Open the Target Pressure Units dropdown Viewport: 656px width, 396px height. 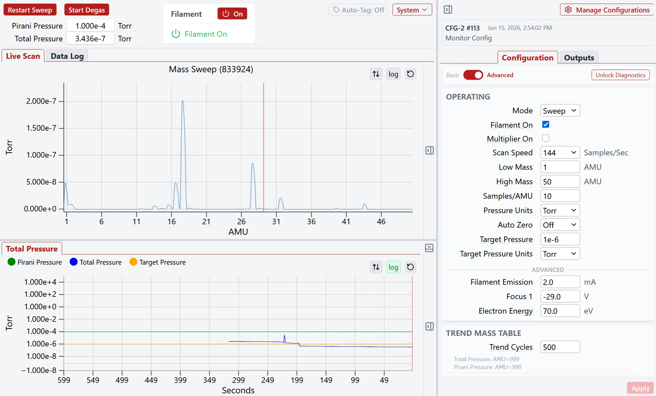click(x=560, y=254)
